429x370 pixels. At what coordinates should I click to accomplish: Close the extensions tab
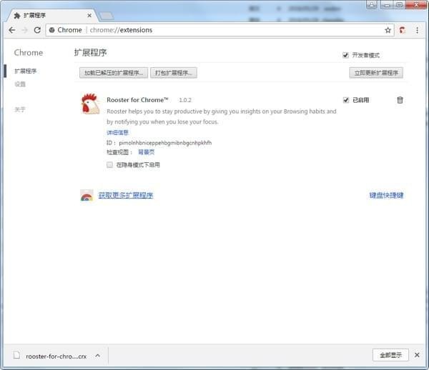point(89,16)
